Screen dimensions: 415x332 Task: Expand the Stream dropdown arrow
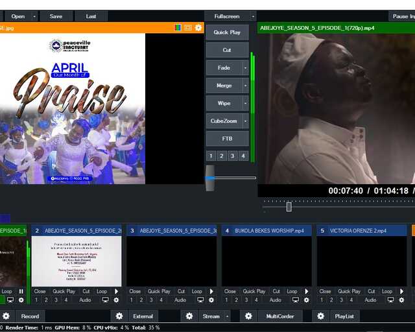pos(227,316)
